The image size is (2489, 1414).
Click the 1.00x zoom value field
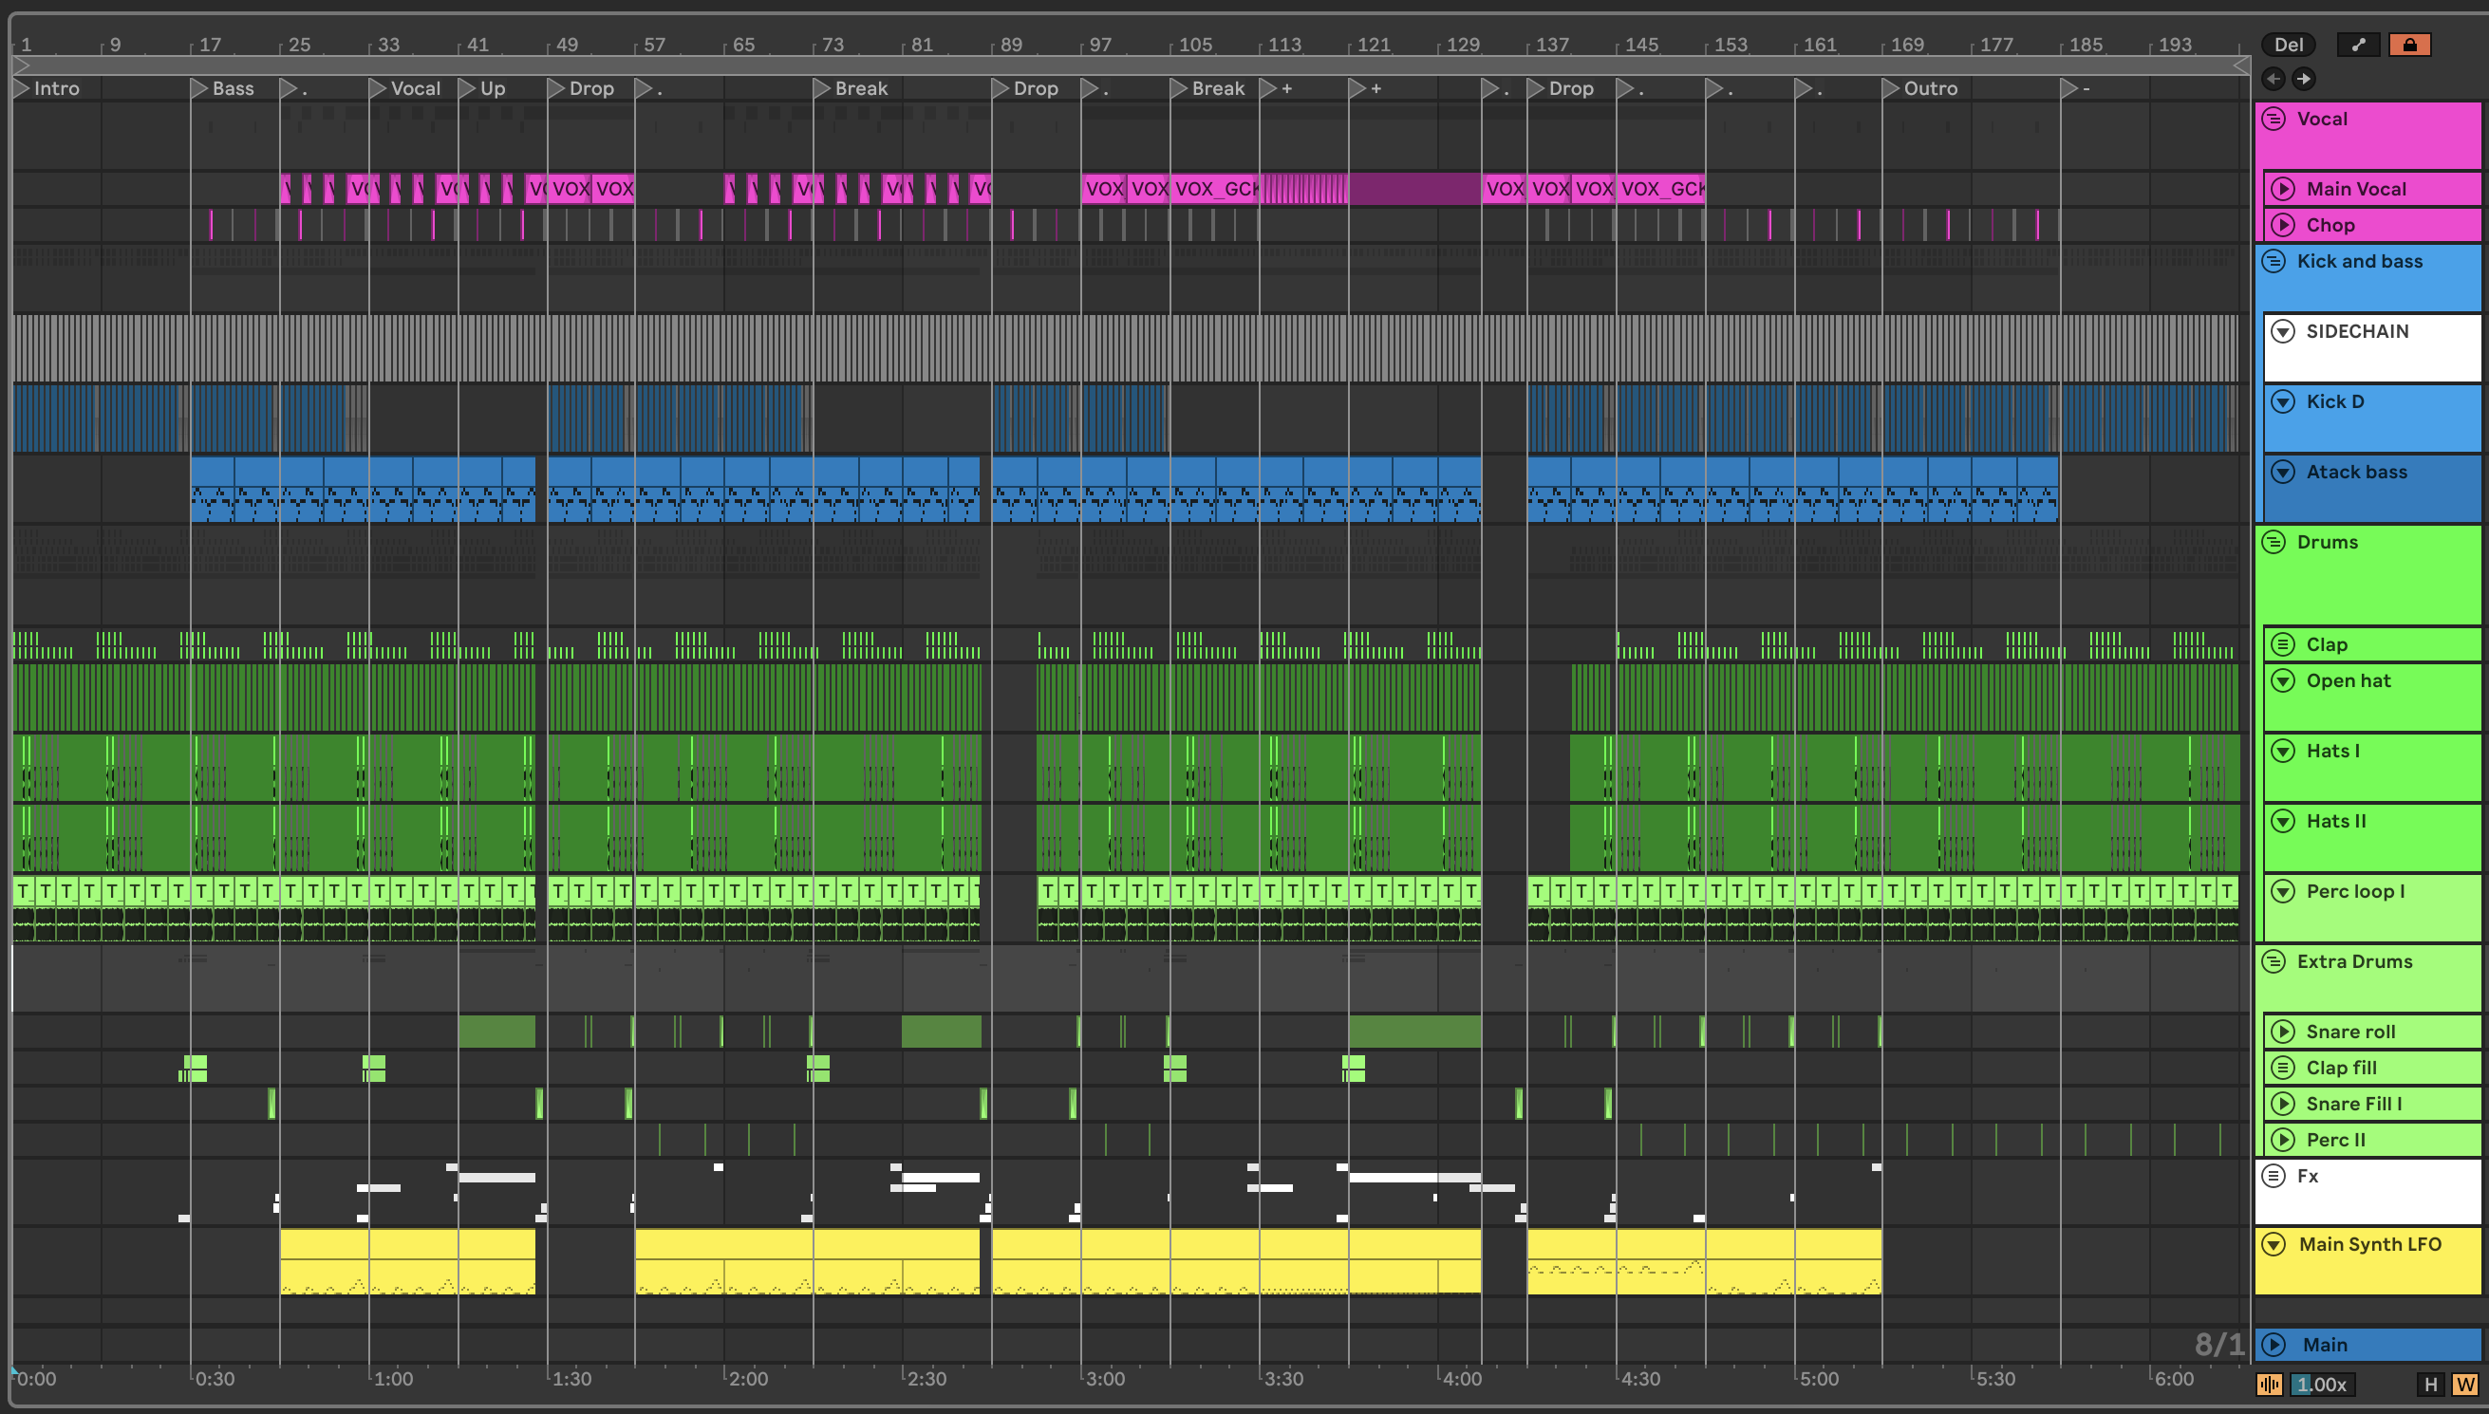click(x=2321, y=1384)
